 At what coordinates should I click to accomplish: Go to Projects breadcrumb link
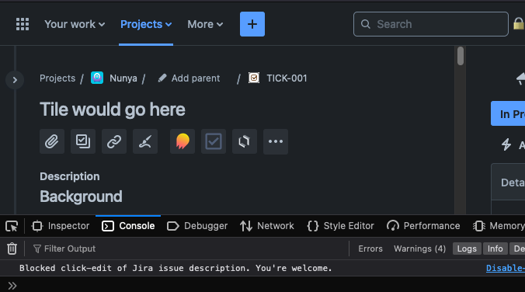click(x=57, y=78)
